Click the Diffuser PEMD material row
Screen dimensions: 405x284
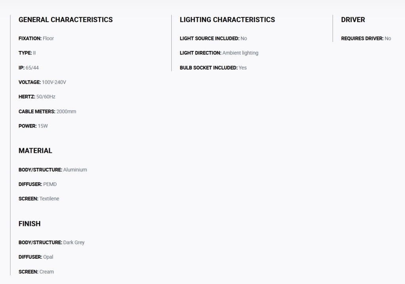pyautogui.click(x=38, y=184)
